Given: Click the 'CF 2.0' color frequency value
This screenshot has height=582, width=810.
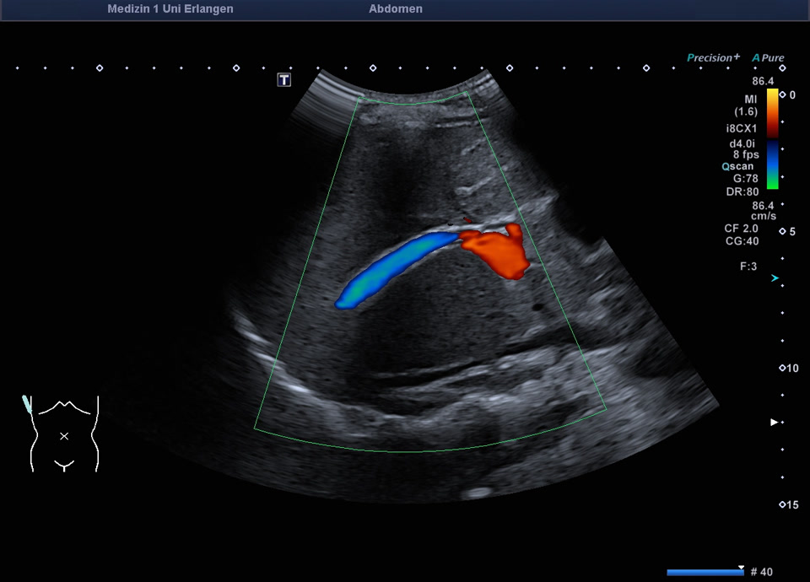Looking at the screenshot, I should tap(742, 229).
